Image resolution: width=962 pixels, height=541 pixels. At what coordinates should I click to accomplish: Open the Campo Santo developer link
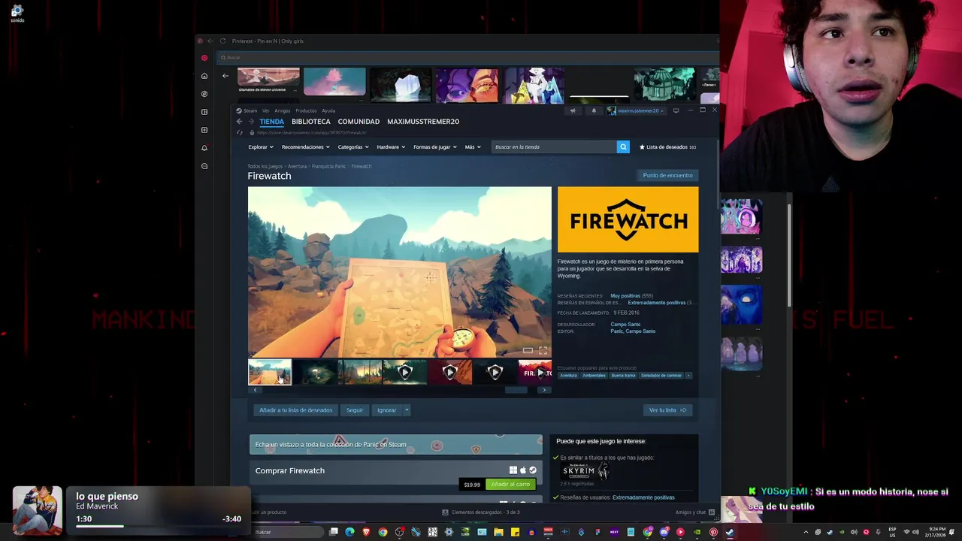(x=625, y=325)
